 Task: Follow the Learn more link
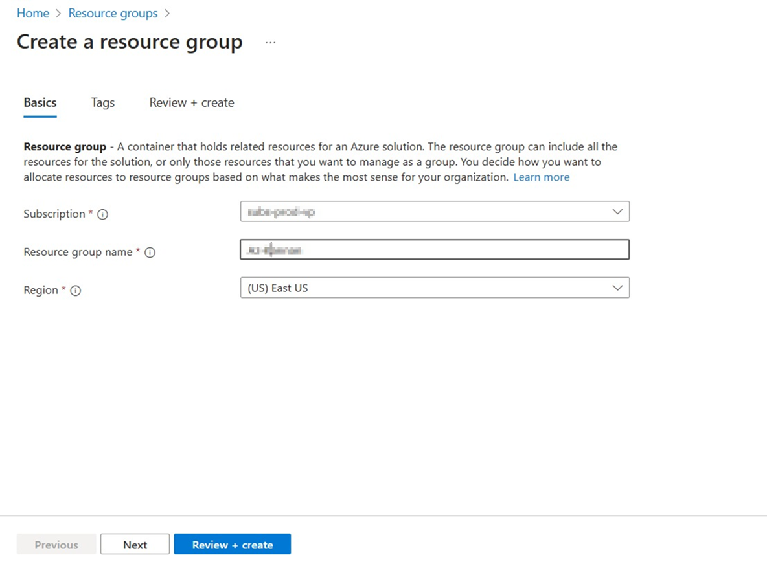click(542, 177)
